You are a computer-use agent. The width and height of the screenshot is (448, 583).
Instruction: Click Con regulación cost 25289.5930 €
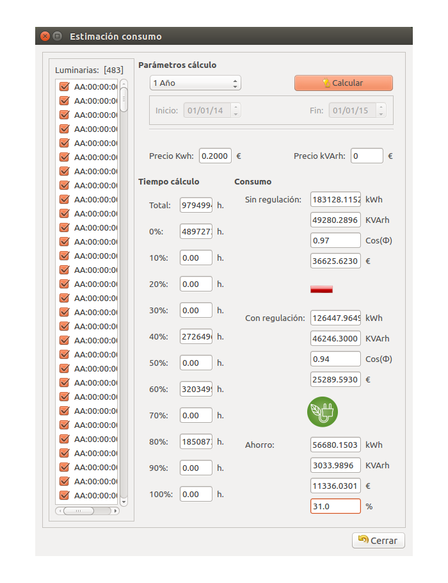(x=335, y=380)
